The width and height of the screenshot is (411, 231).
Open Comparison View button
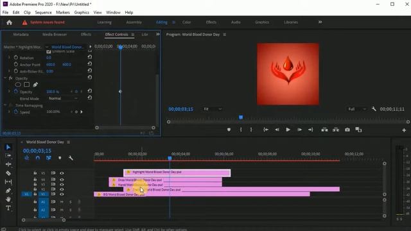coord(358,130)
